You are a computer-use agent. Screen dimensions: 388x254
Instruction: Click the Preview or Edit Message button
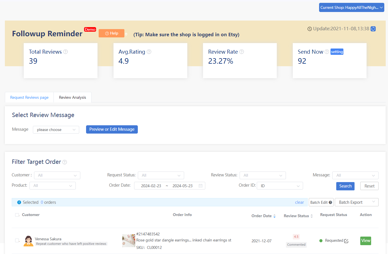112,129
